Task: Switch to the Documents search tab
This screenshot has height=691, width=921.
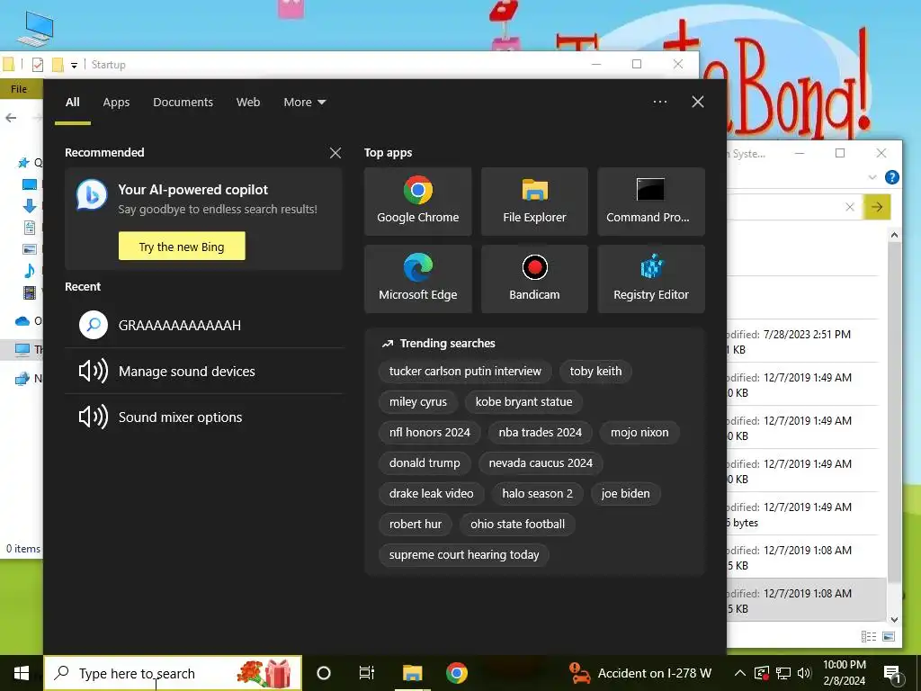Action: click(183, 103)
